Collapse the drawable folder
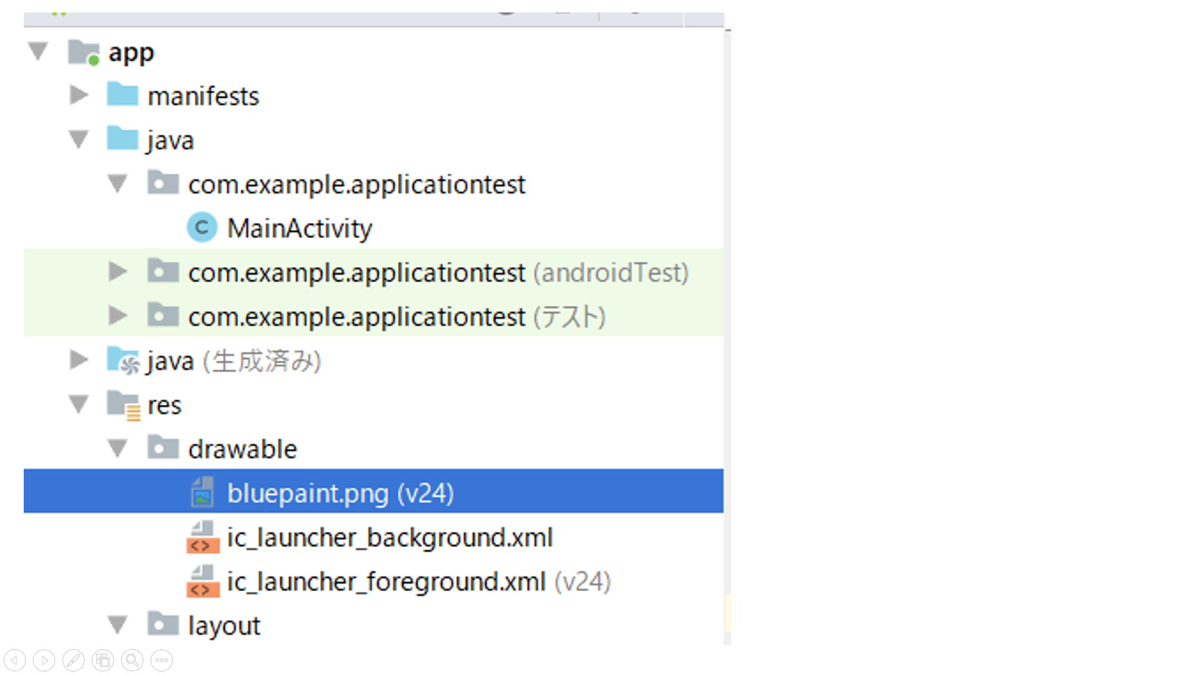 click(117, 448)
